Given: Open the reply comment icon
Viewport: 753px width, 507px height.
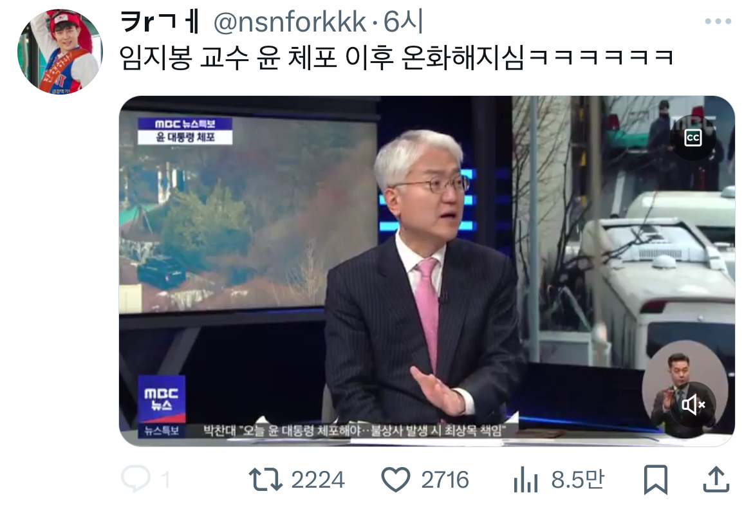Looking at the screenshot, I should (135, 479).
